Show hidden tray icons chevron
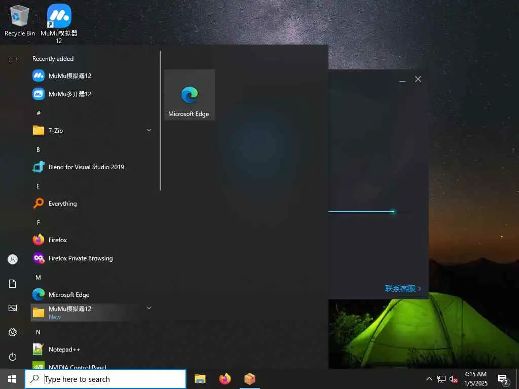Screen dimensions: 519x389 tap(429, 379)
